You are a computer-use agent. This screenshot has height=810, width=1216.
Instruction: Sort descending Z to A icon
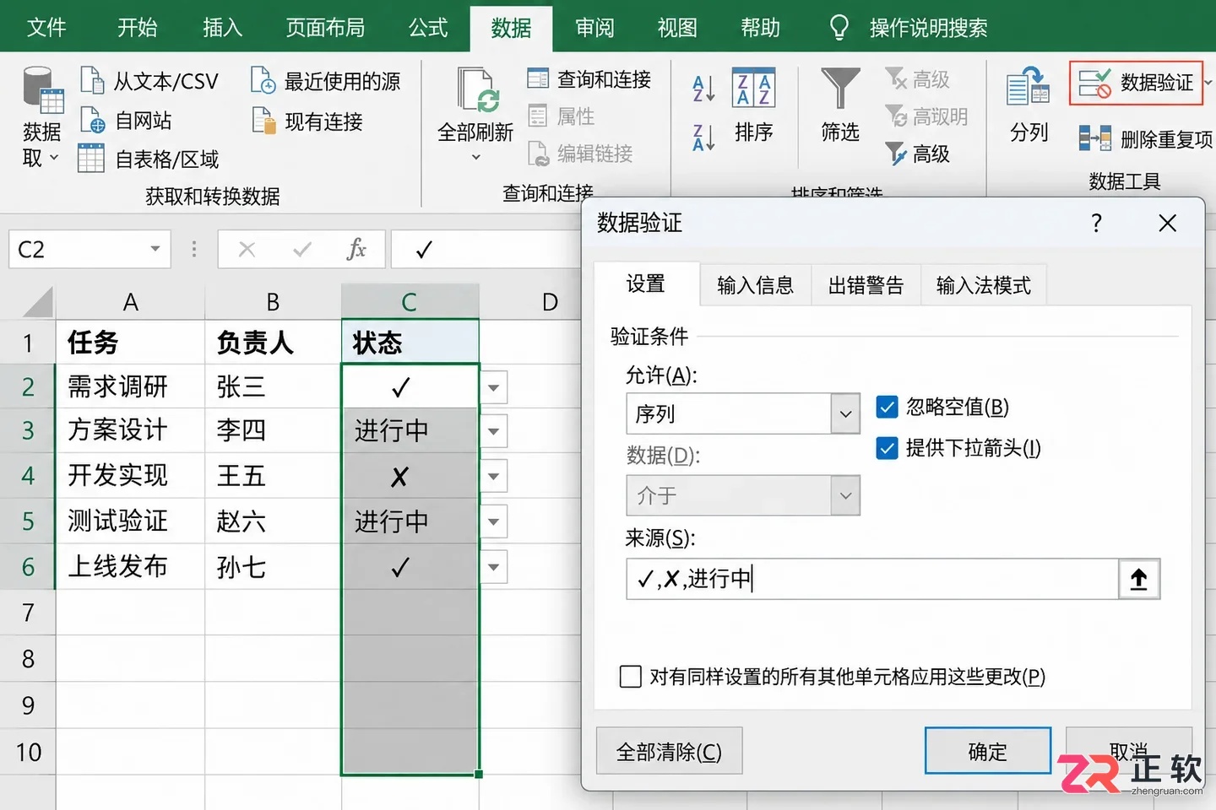click(703, 137)
